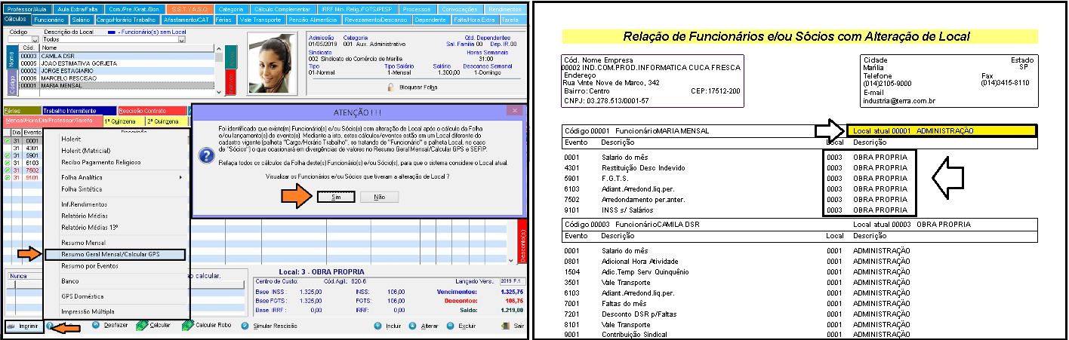Select employee row MARIA MENSAL
Viewport: 1069px width, 340px height.
116,85
